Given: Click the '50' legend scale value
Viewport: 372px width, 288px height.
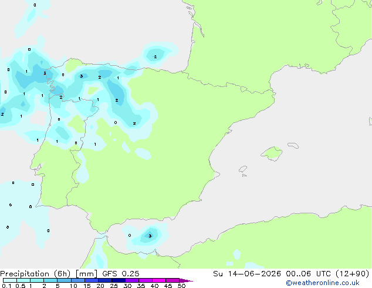Looking at the screenshot, I should 181,286.
